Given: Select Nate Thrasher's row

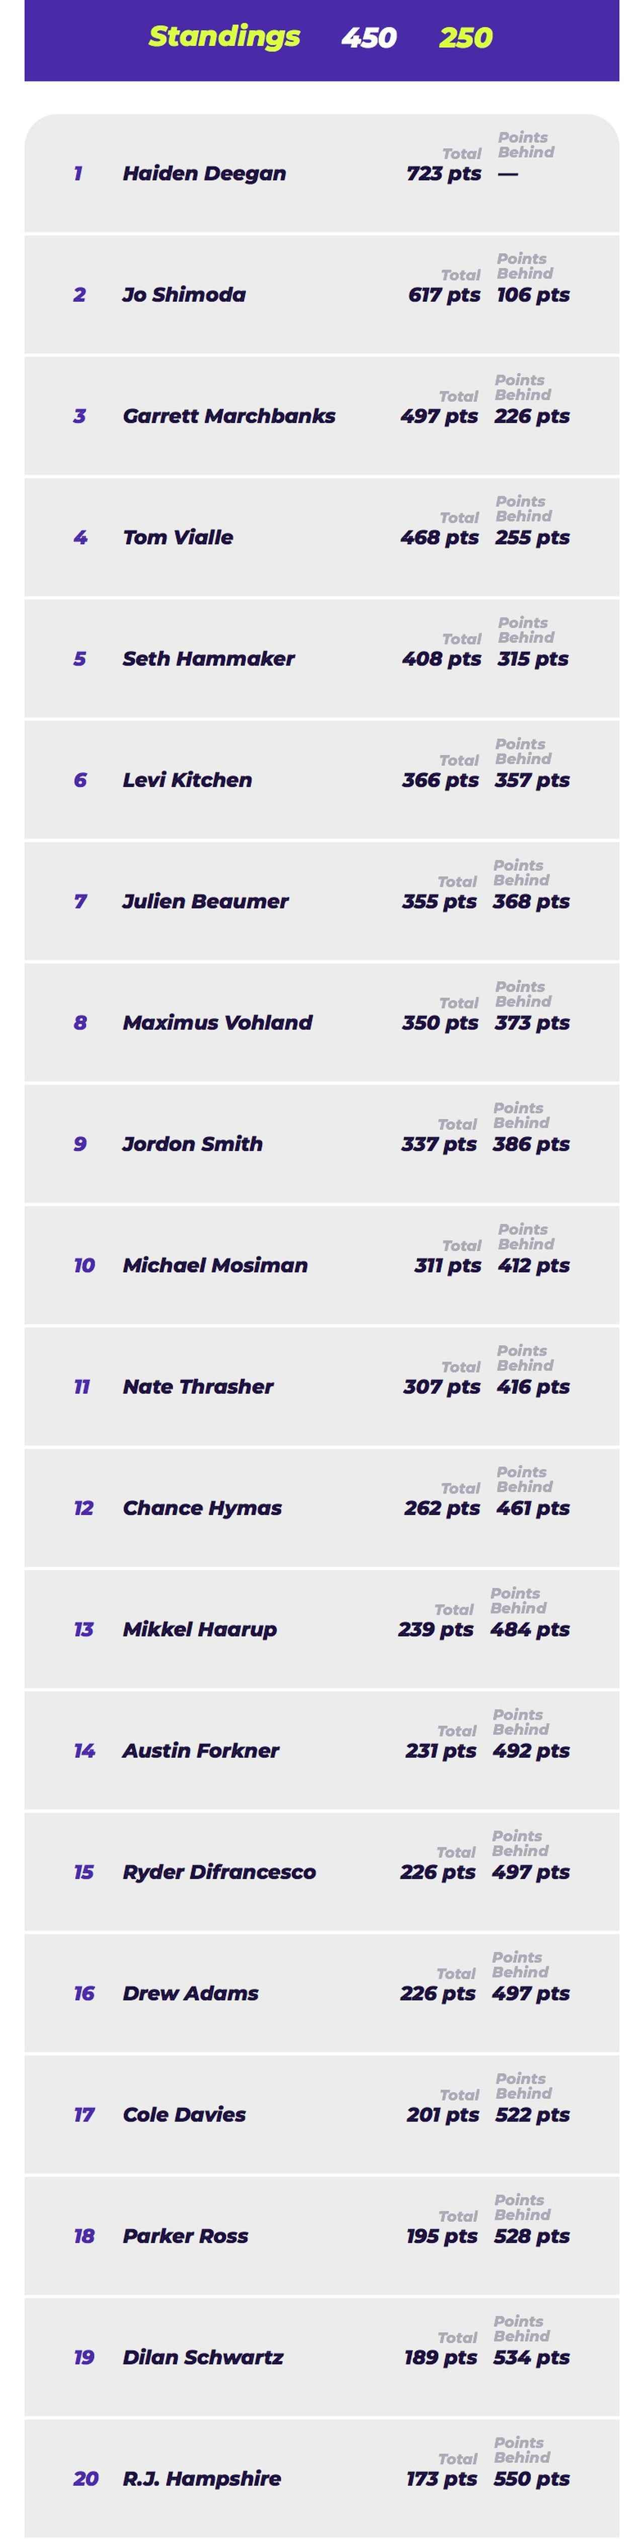Looking at the screenshot, I should [x=322, y=1386].
